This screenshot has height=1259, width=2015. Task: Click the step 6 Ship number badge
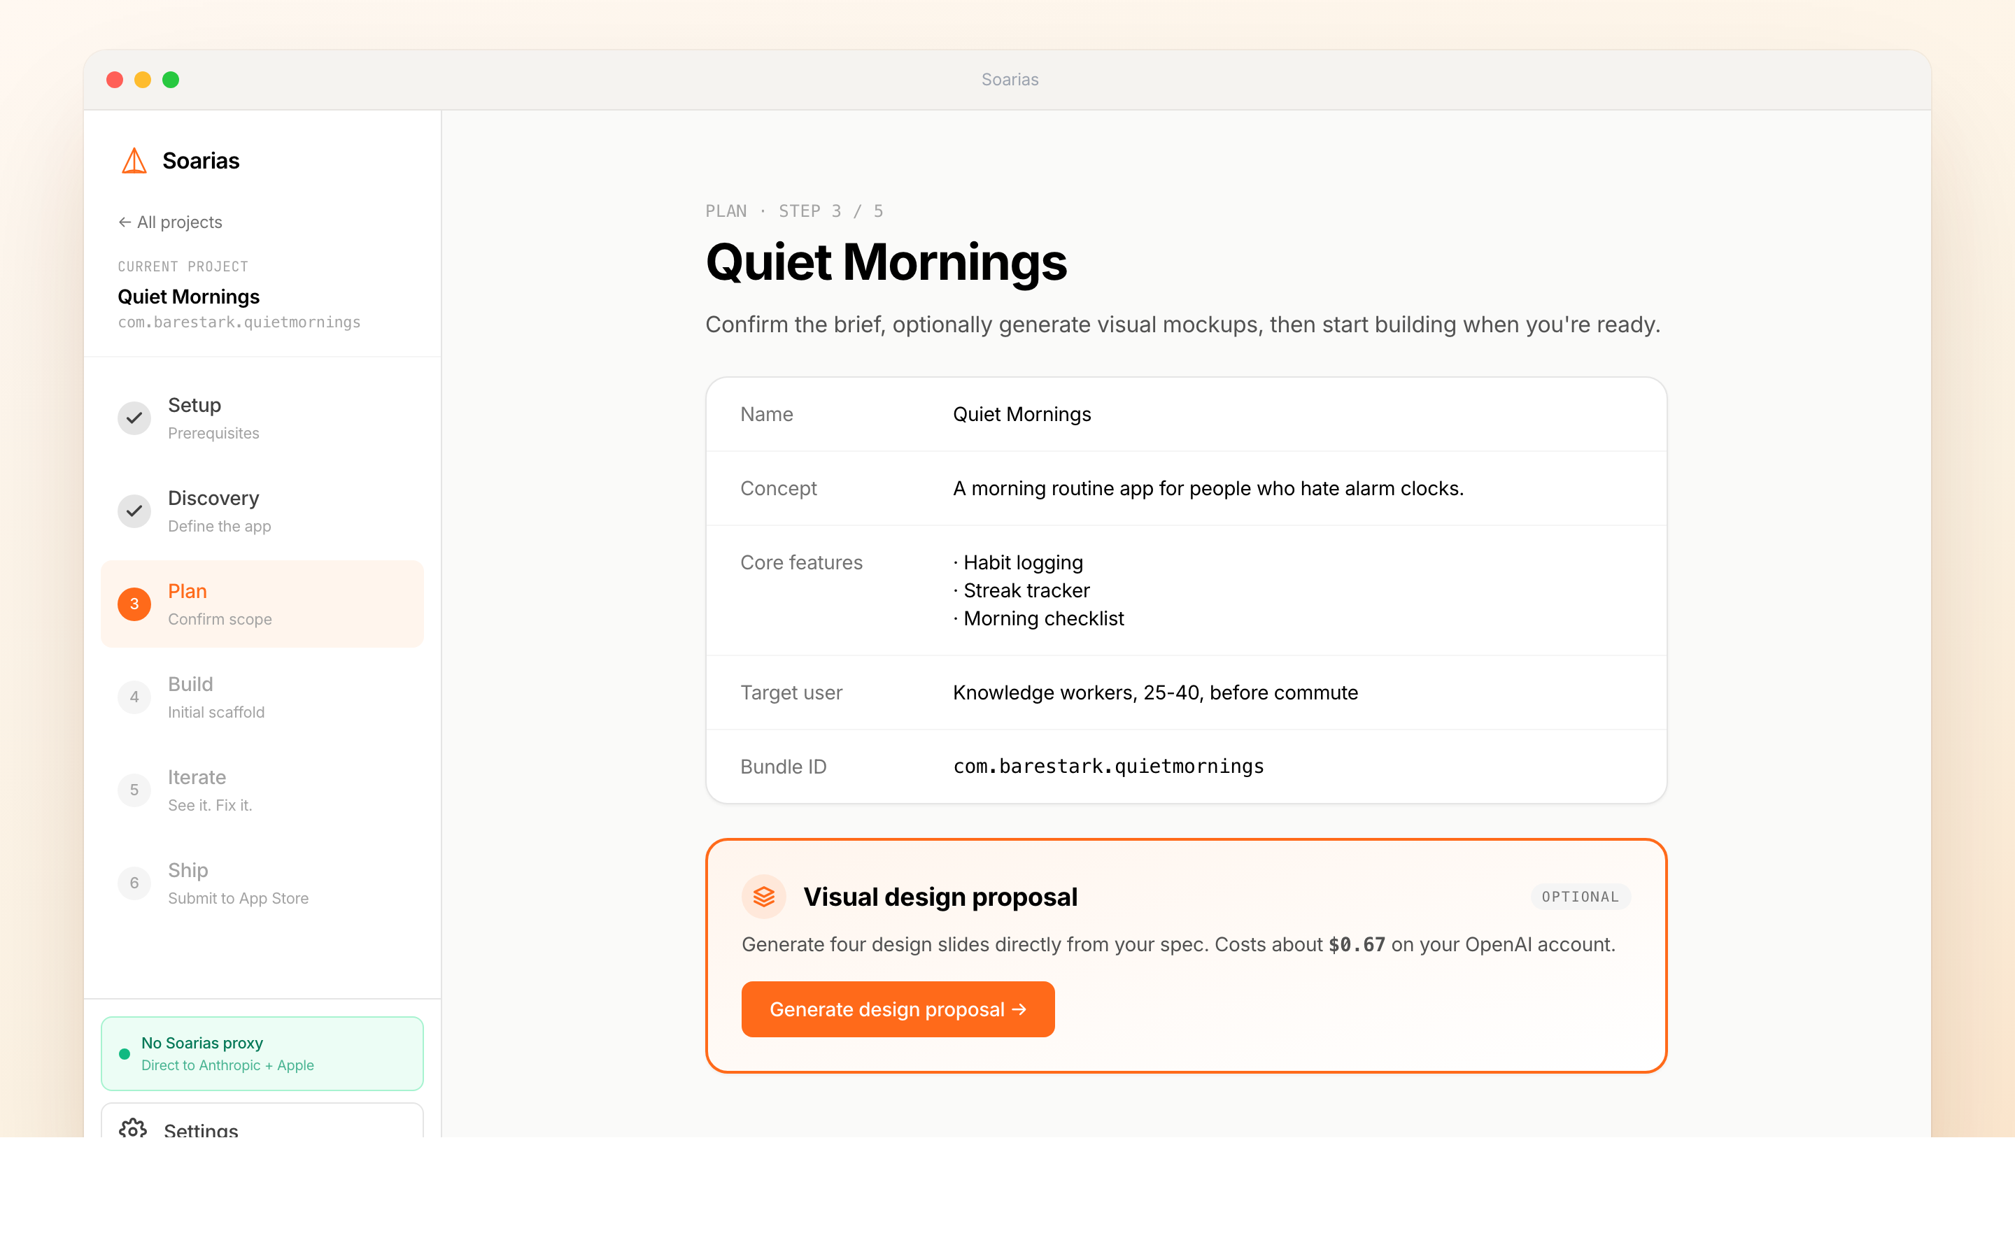[134, 883]
